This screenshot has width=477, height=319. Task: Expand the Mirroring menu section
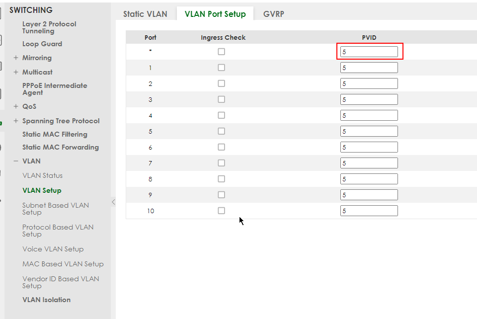16,58
